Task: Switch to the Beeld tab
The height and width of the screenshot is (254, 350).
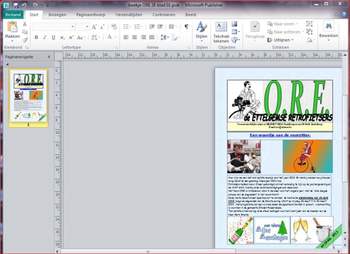Action: click(190, 15)
